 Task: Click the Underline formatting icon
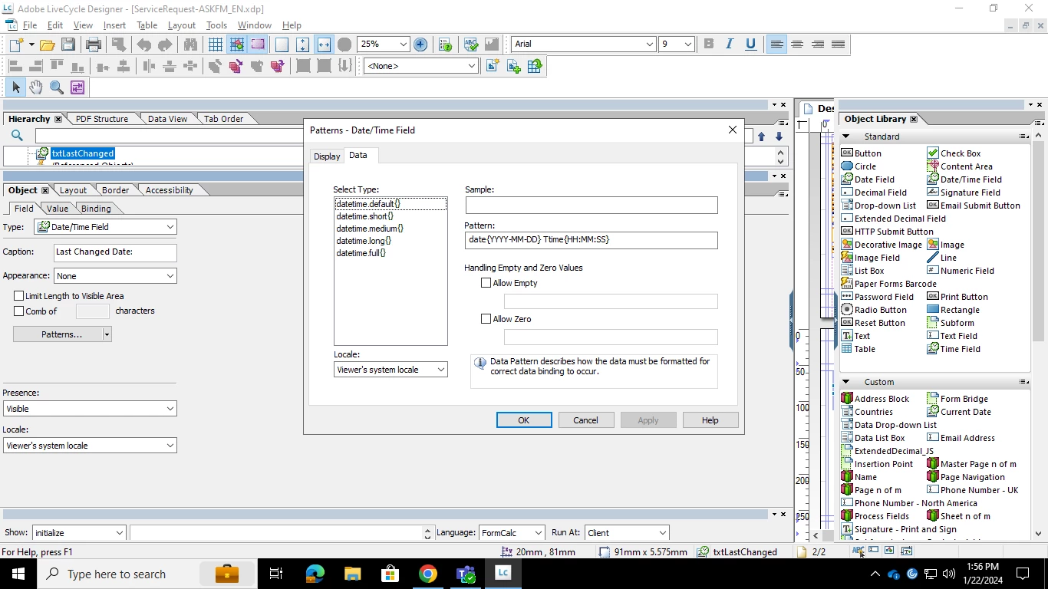coord(750,44)
